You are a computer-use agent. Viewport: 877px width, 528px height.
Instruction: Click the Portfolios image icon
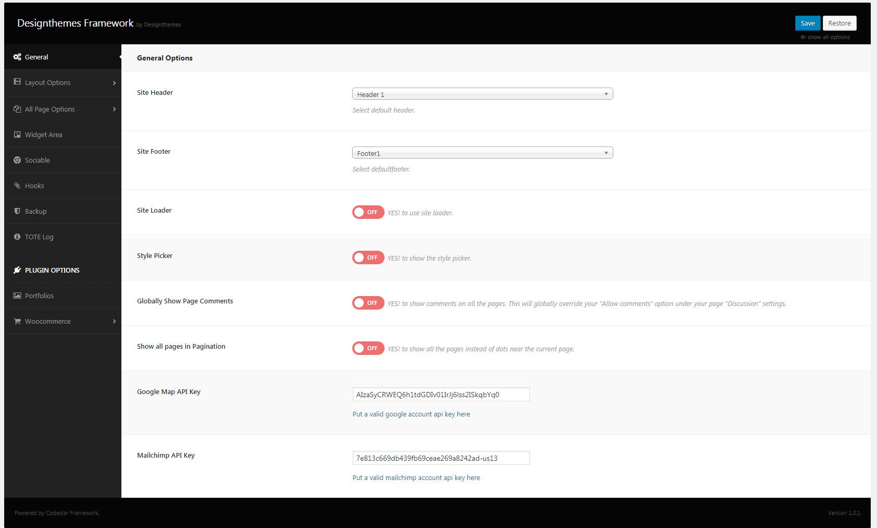(x=17, y=296)
